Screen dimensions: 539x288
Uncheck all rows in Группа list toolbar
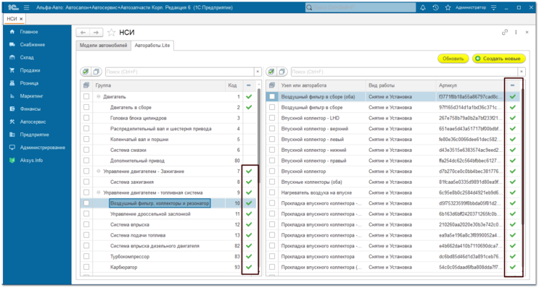point(96,72)
